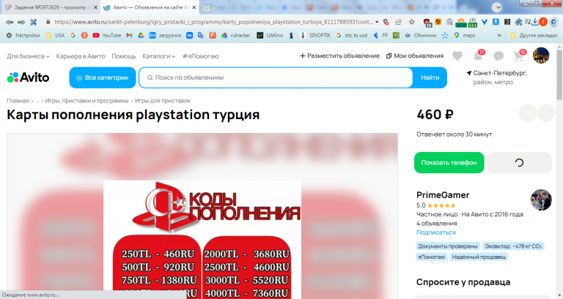563x299 pixels.
Task: Click the 'Найти' search button
Action: coord(430,77)
